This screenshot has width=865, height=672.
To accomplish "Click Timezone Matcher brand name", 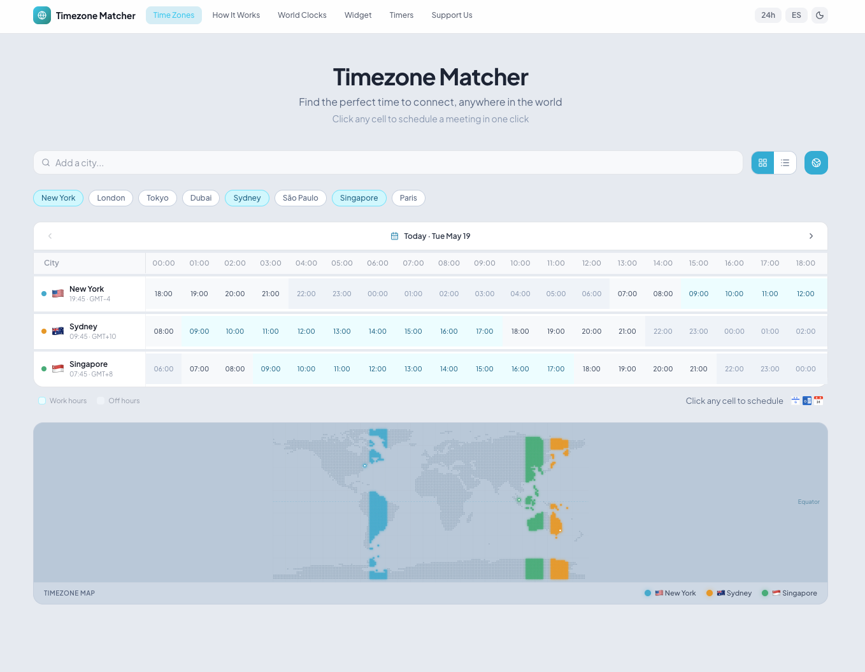I will [x=96, y=16].
